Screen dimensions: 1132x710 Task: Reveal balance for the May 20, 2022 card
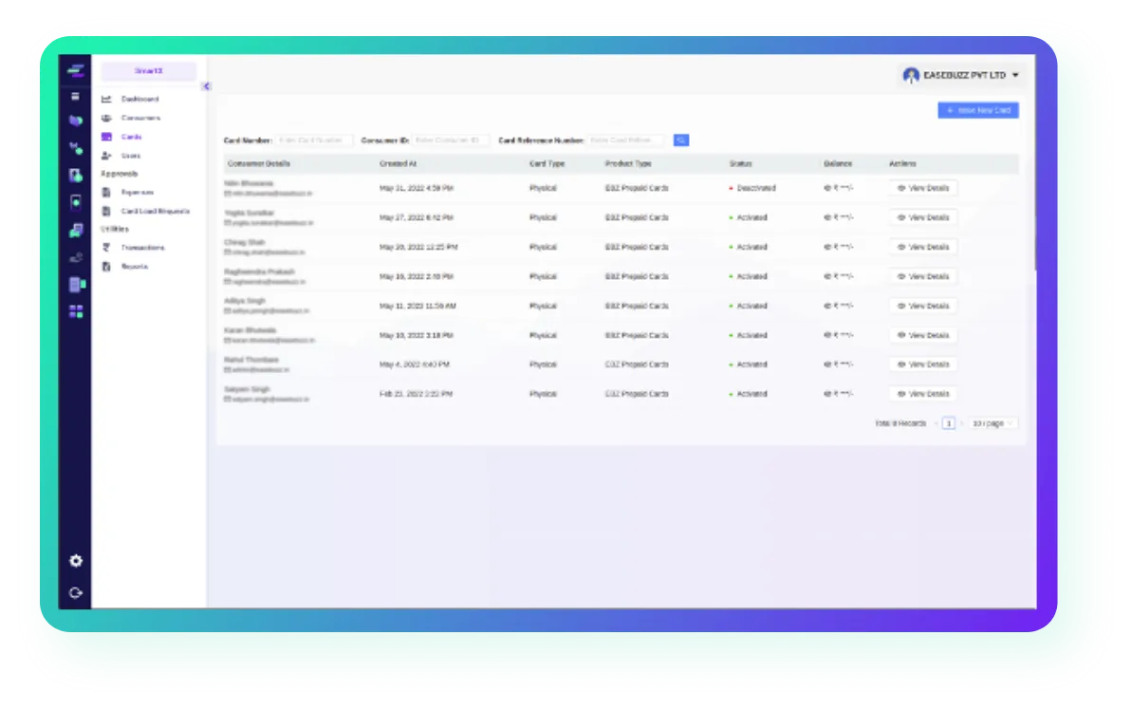pos(827,247)
